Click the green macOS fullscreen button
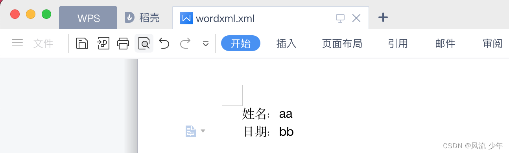The width and height of the screenshot is (509, 153). tap(46, 15)
